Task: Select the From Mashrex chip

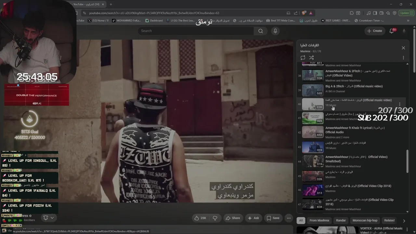Action: point(319,220)
